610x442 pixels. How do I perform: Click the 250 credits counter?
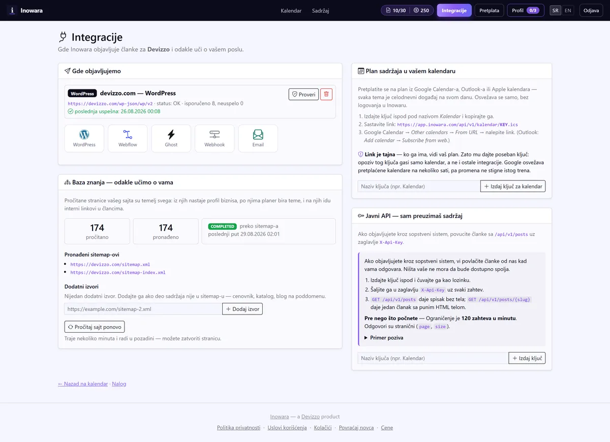tap(421, 10)
